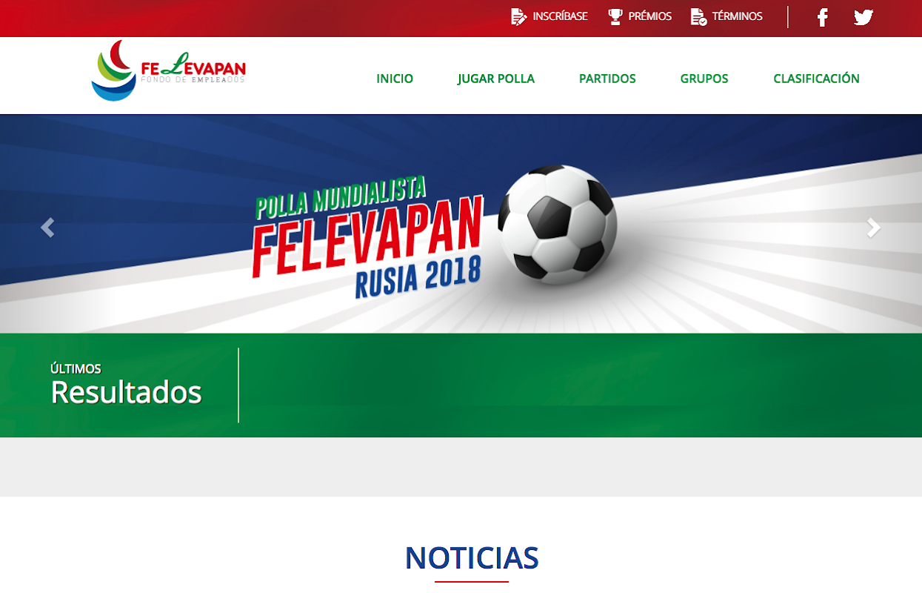The image size is (922, 593).
Task: Click the Prémios trophy icon
Action: click(x=615, y=16)
